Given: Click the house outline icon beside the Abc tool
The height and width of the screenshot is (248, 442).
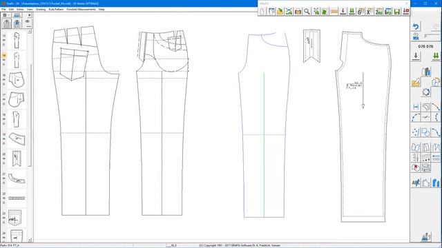Looking at the screenshot, I should pyautogui.click(x=426, y=183).
